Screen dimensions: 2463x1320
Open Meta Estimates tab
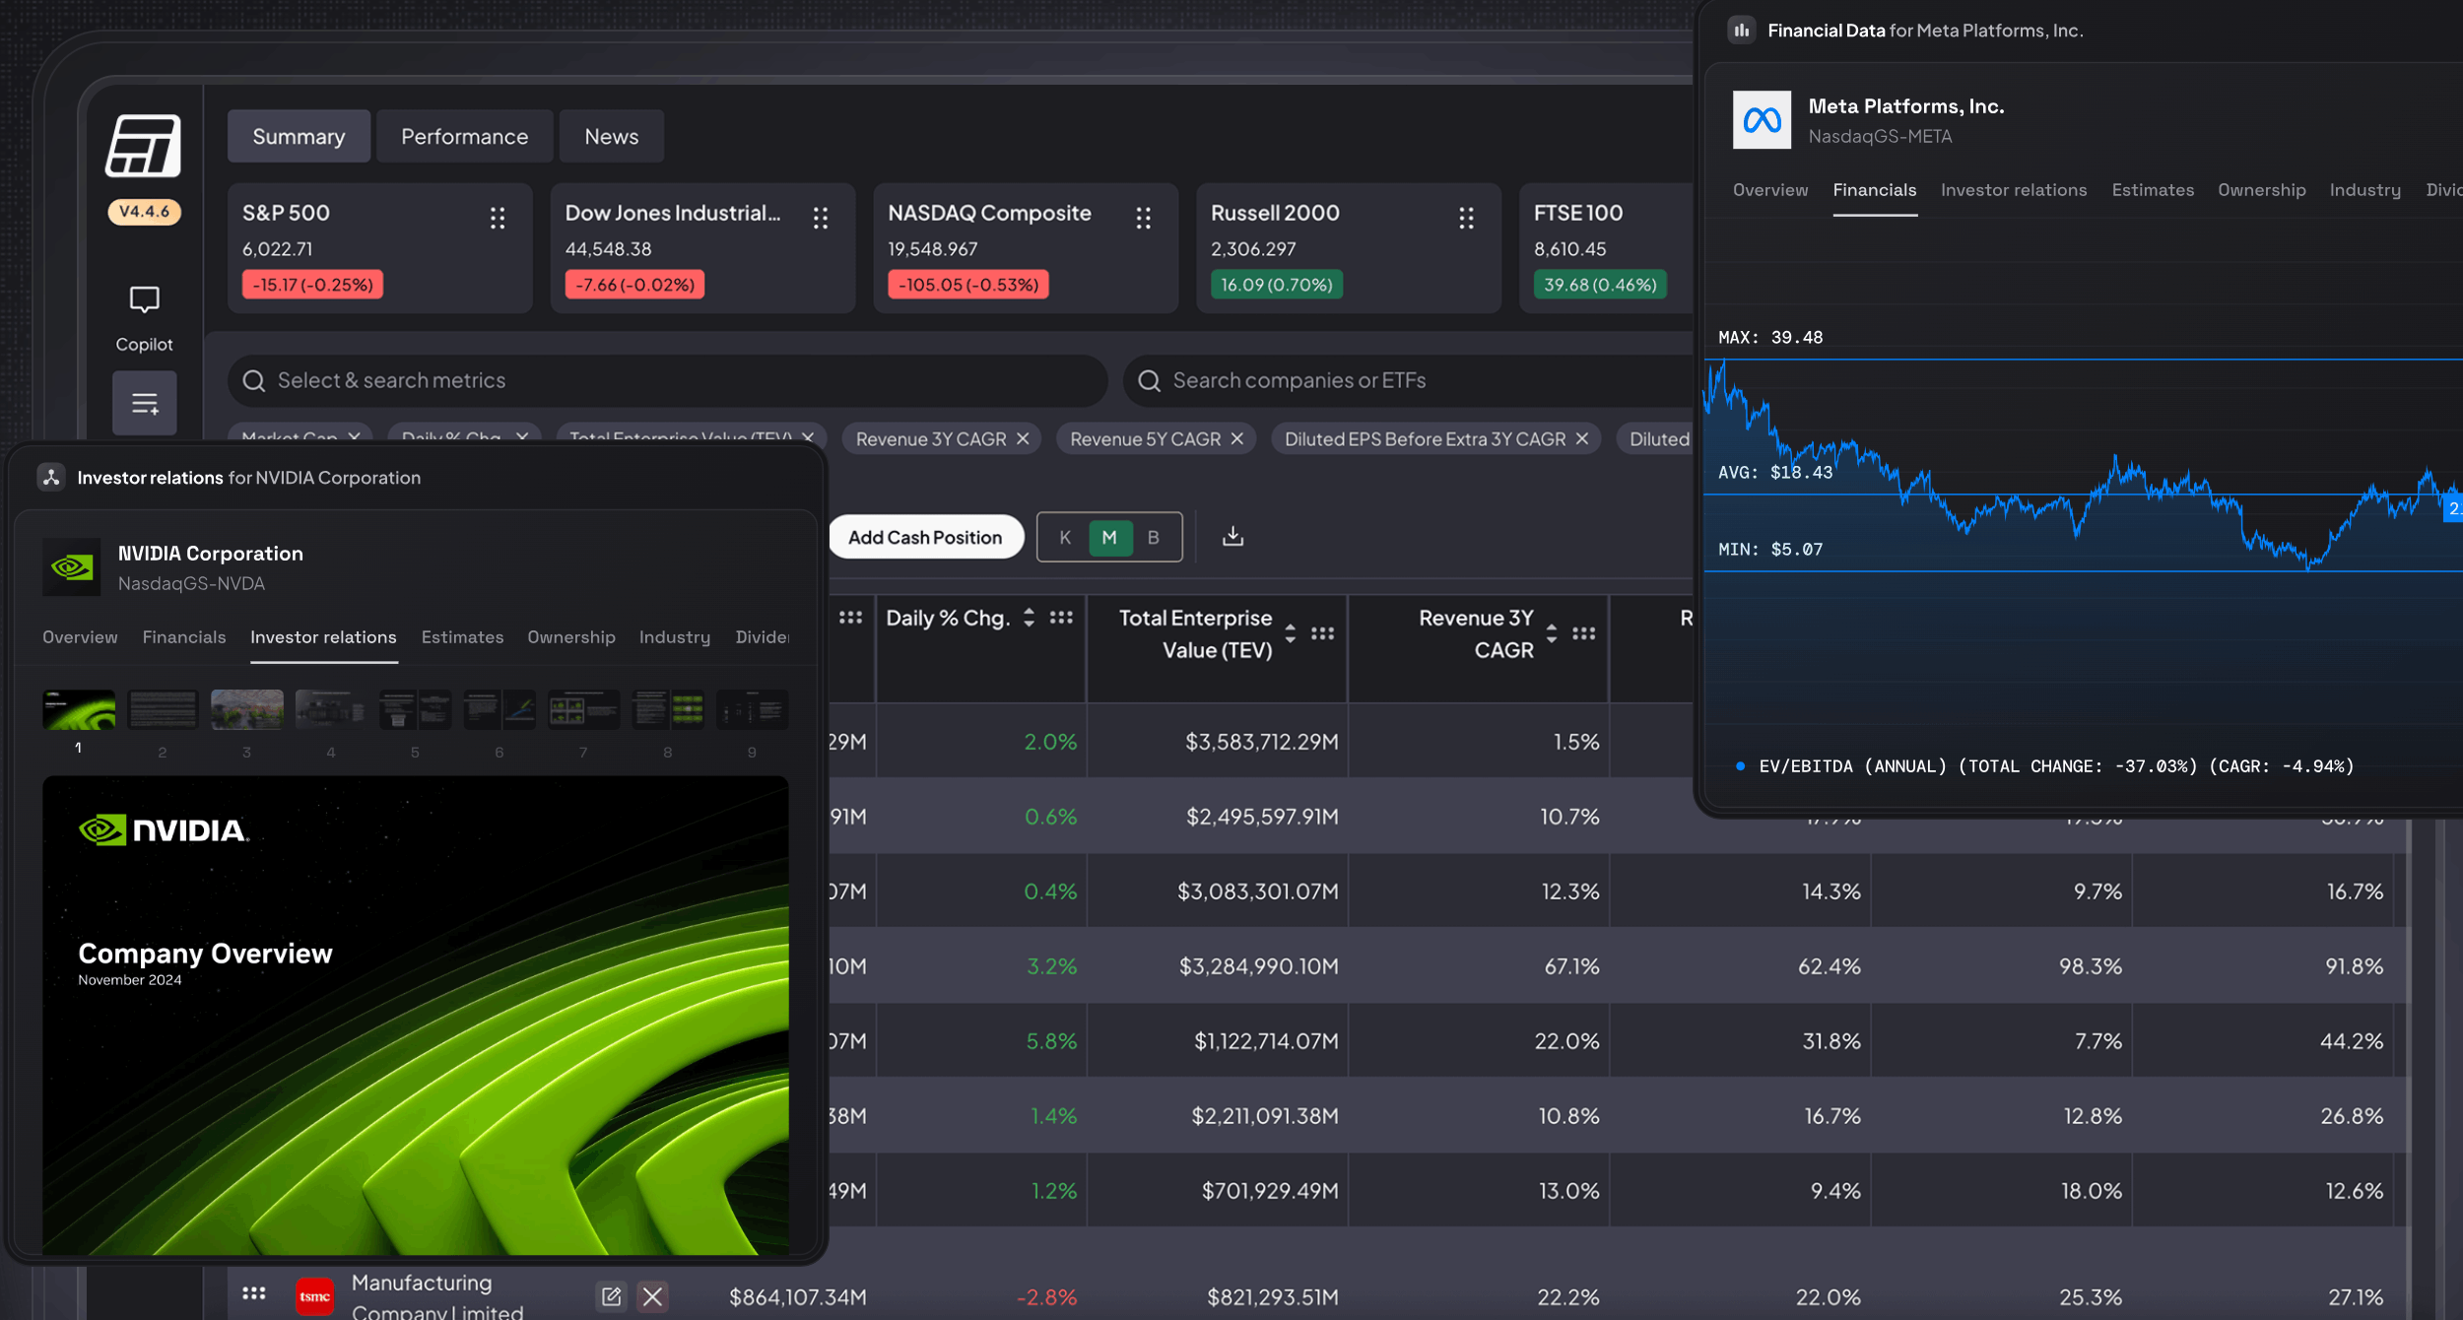[2153, 190]
